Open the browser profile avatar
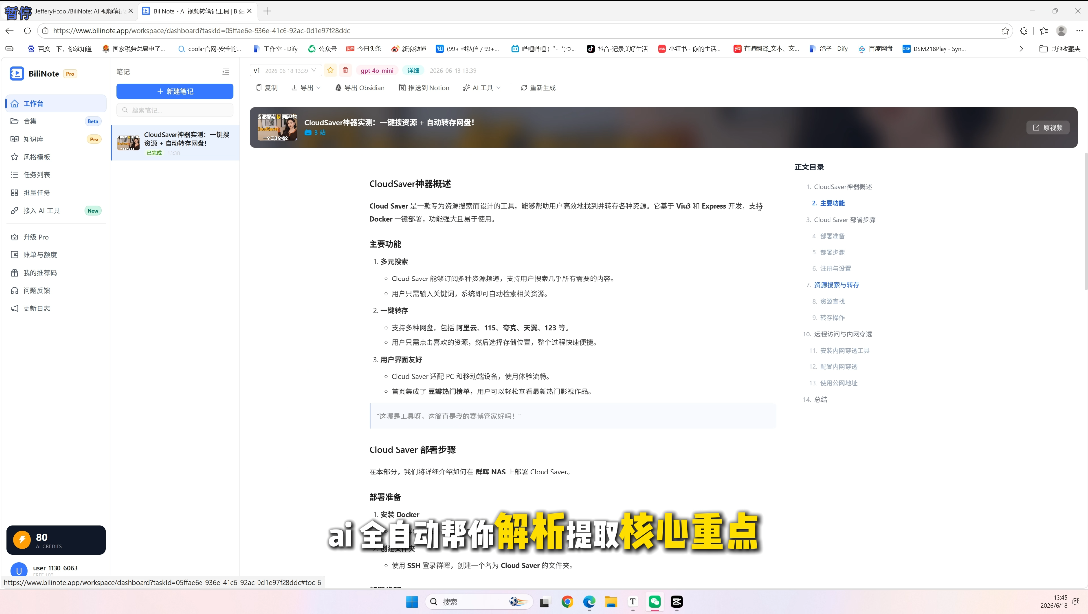 [x=1061, y=31]
